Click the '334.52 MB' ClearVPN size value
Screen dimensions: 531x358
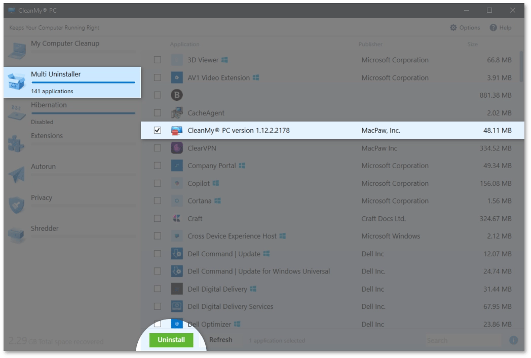tap(496, 148)
